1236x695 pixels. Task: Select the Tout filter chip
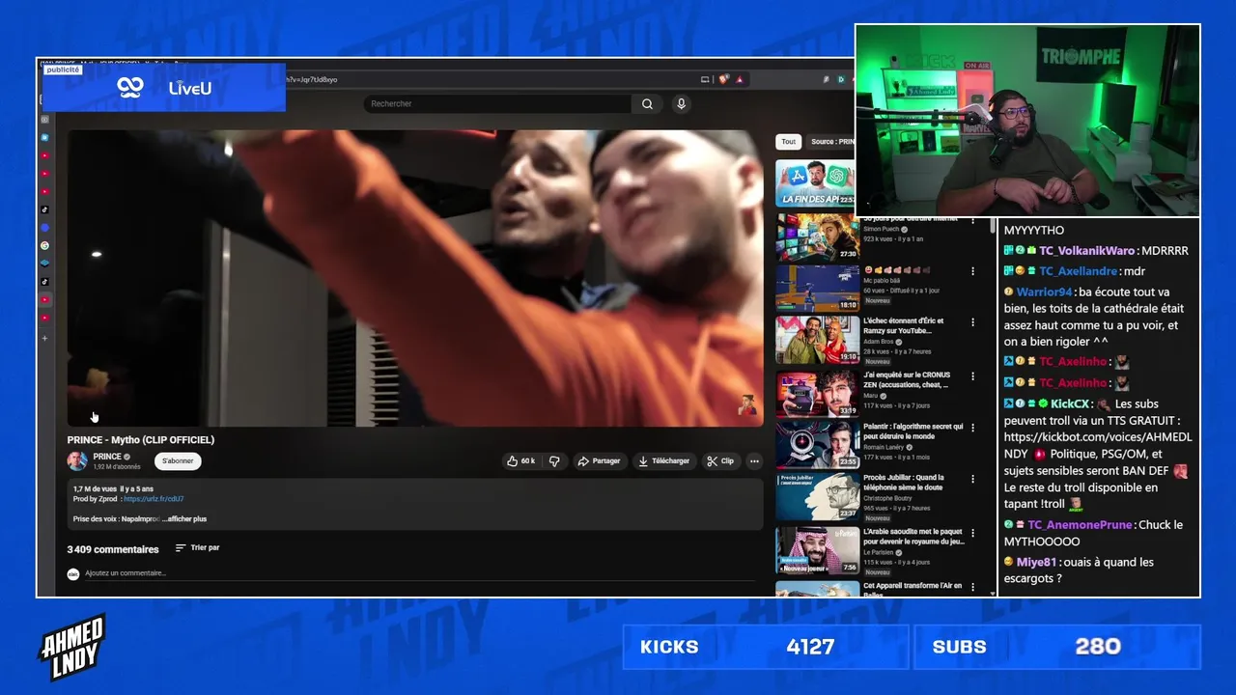[789, 142]
